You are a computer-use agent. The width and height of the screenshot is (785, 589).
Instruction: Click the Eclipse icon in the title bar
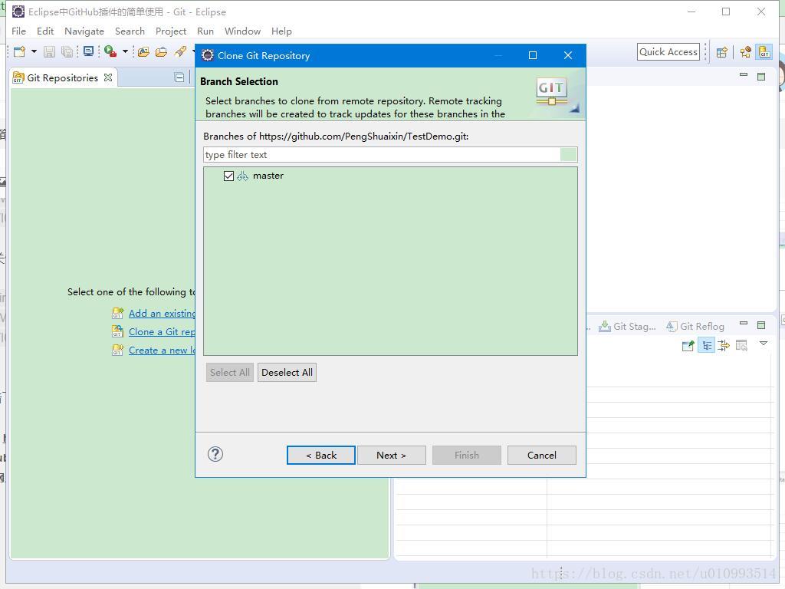pyautogui.click(x=18, y=12)
